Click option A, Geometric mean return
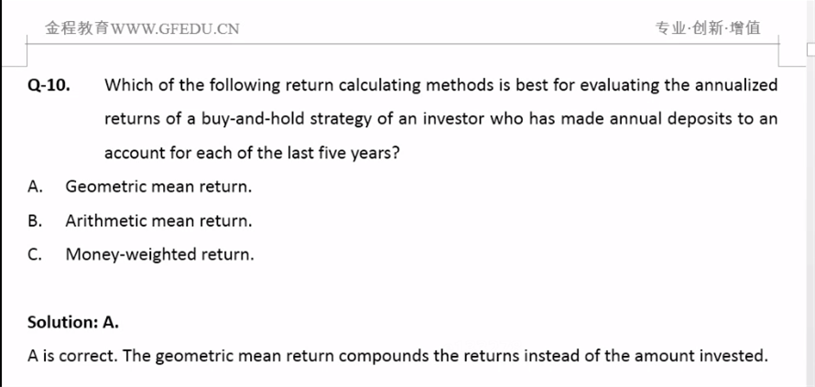The width and height of the screenshot is (815, 387). click(x=158, y=187)
